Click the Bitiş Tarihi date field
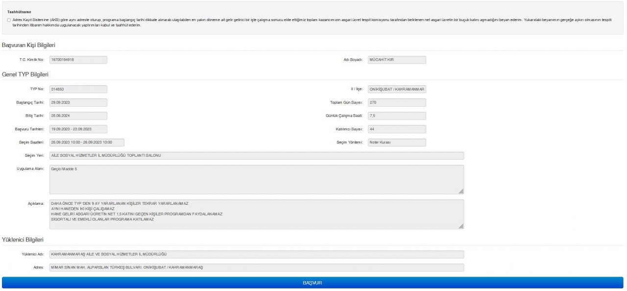 (78, 116)
